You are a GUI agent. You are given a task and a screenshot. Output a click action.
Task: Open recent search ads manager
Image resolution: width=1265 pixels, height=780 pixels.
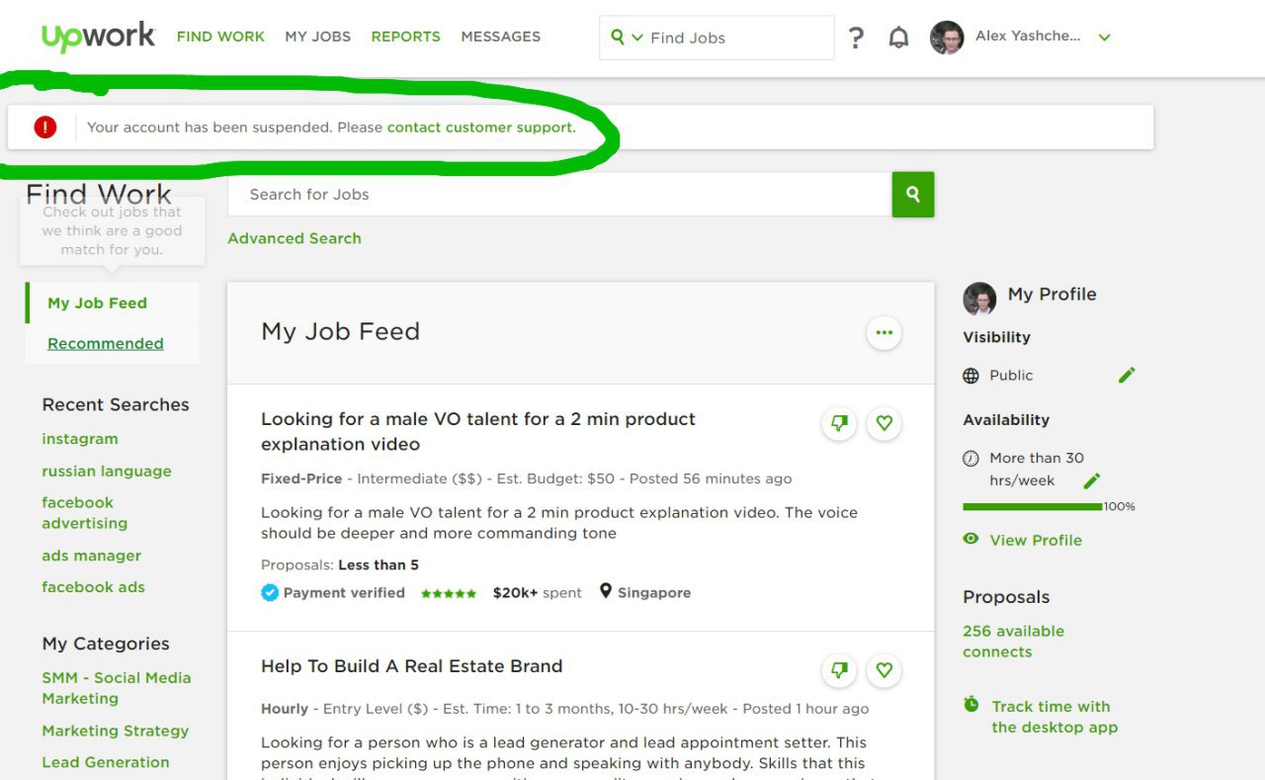coord(92,556)
